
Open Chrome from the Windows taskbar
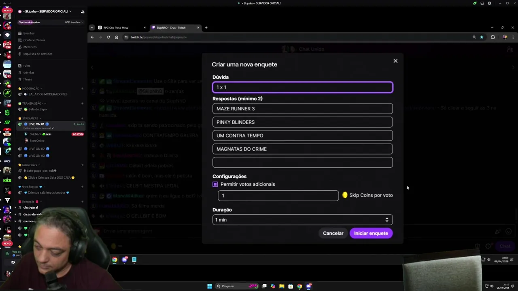click(x=299, y=286)
